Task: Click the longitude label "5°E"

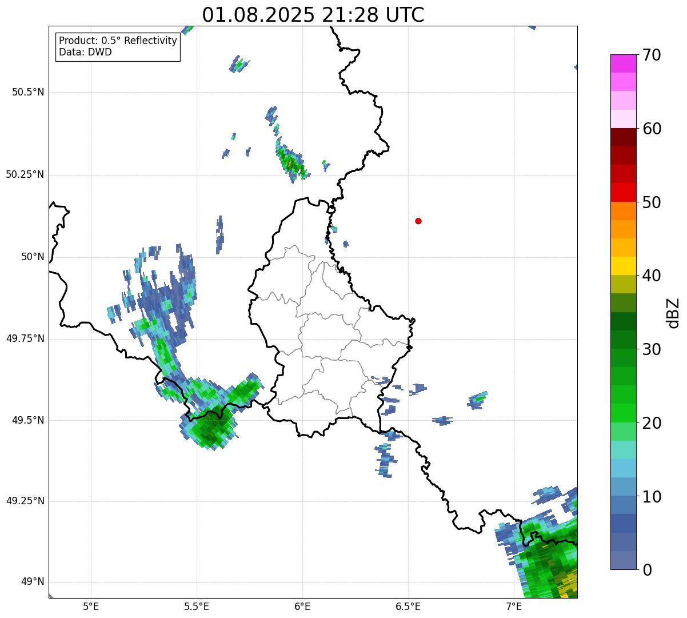Action: (91, 607)
